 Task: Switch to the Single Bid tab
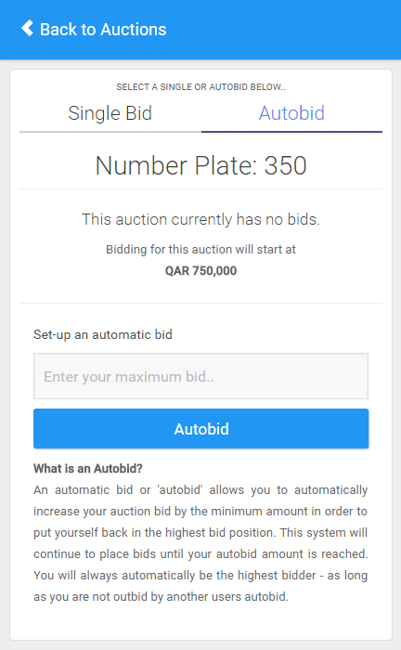(x=110, y=113)
